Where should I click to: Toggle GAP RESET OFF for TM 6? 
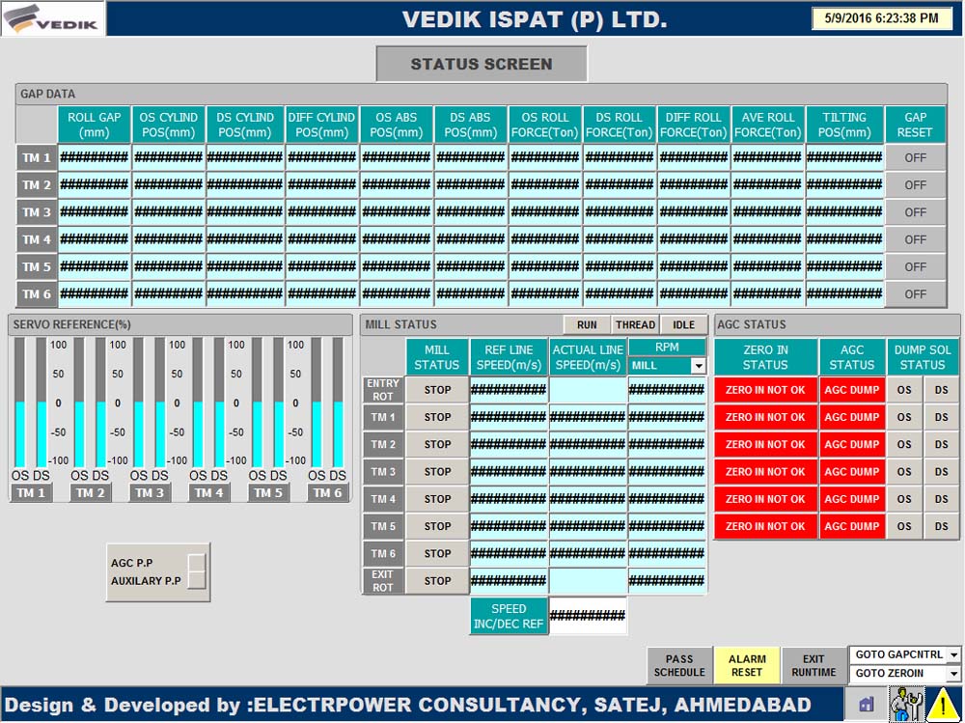915,294
